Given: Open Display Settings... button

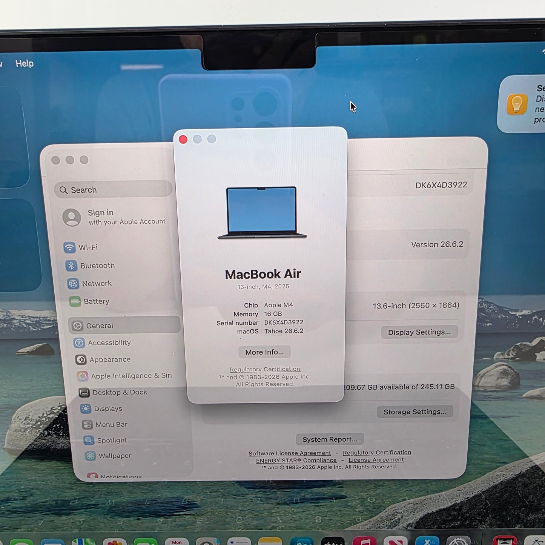Looking at the screenshot, I should [x=419, y=332].
